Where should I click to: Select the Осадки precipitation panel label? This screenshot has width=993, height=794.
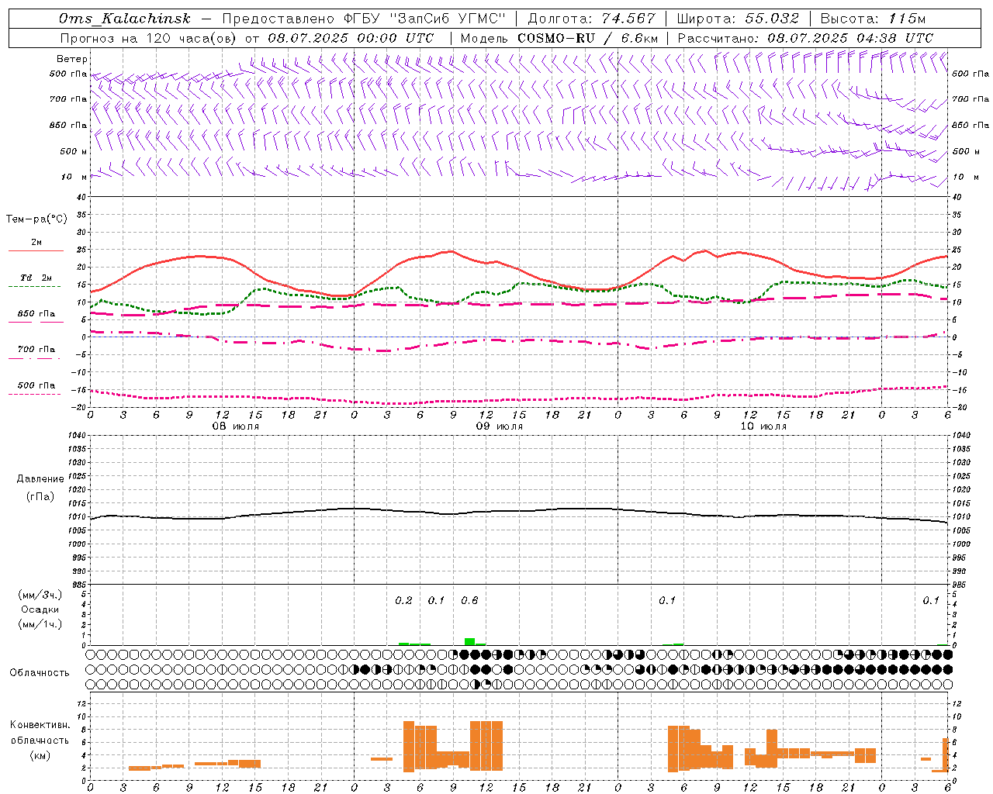(x=40, y=609)
